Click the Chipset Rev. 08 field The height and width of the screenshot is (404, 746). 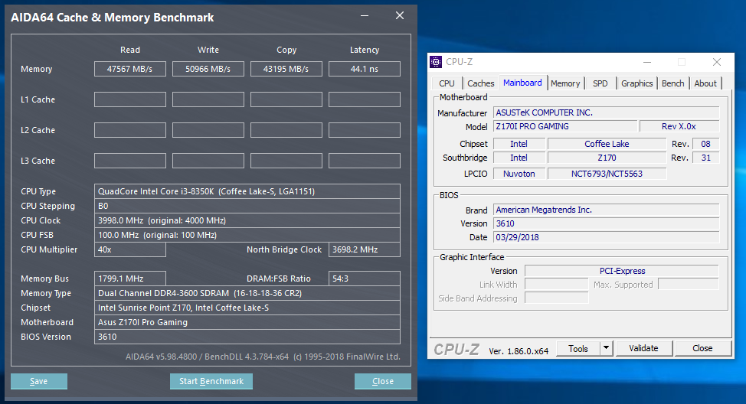click(705, 144)
